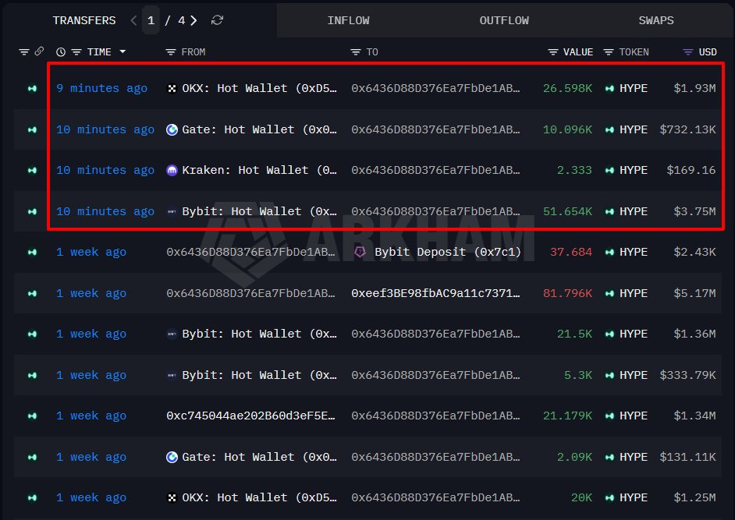Click the refresh transfers icon
The image size is (735, 520).
click(217, 20)
